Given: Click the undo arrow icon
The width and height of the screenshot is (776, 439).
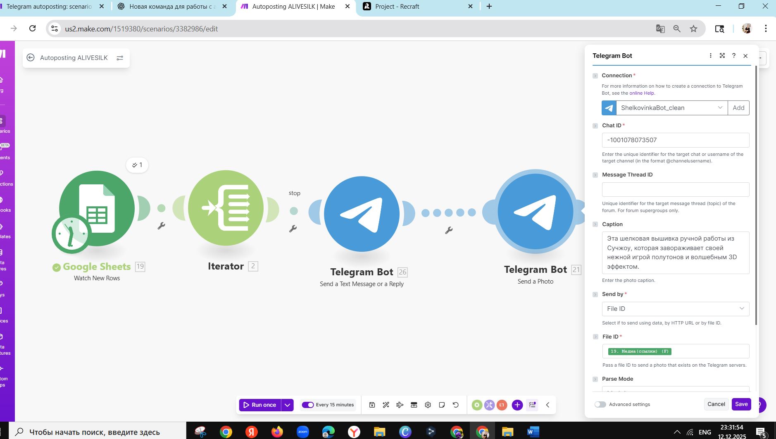Looking at the screenshot, I should tap(456, 405).
